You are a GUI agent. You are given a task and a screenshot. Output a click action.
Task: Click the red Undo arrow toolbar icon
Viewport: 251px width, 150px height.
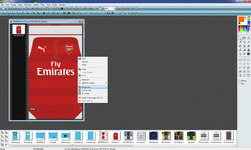click(33, 9)
